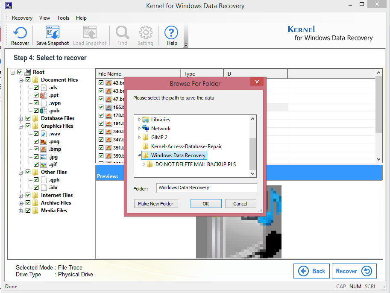390x293 pixels.
Task: Toggle the Archive Files checkbox
Action: click(28, 203)
